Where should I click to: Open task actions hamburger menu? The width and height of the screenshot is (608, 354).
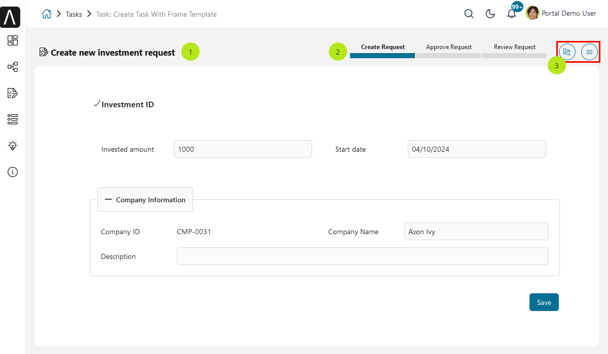pyautogui.click(x=589, y=52)
